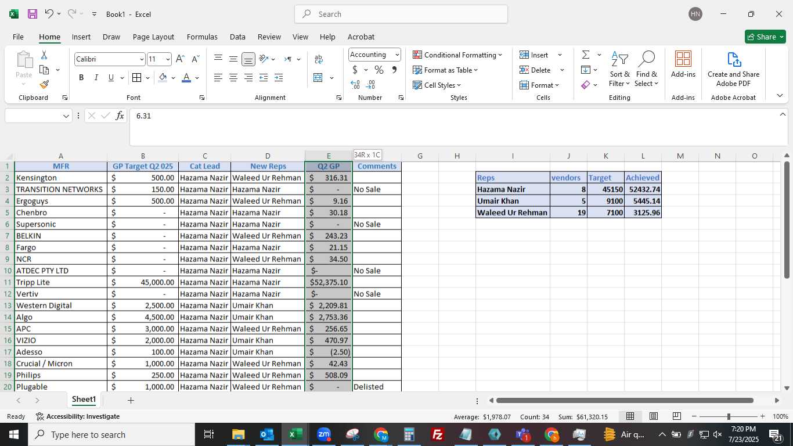Viewport: 793px width, 446px height.
Task: Collapse the ribbon with chevron
Action: pyautogui.click(x=780, y=96)
